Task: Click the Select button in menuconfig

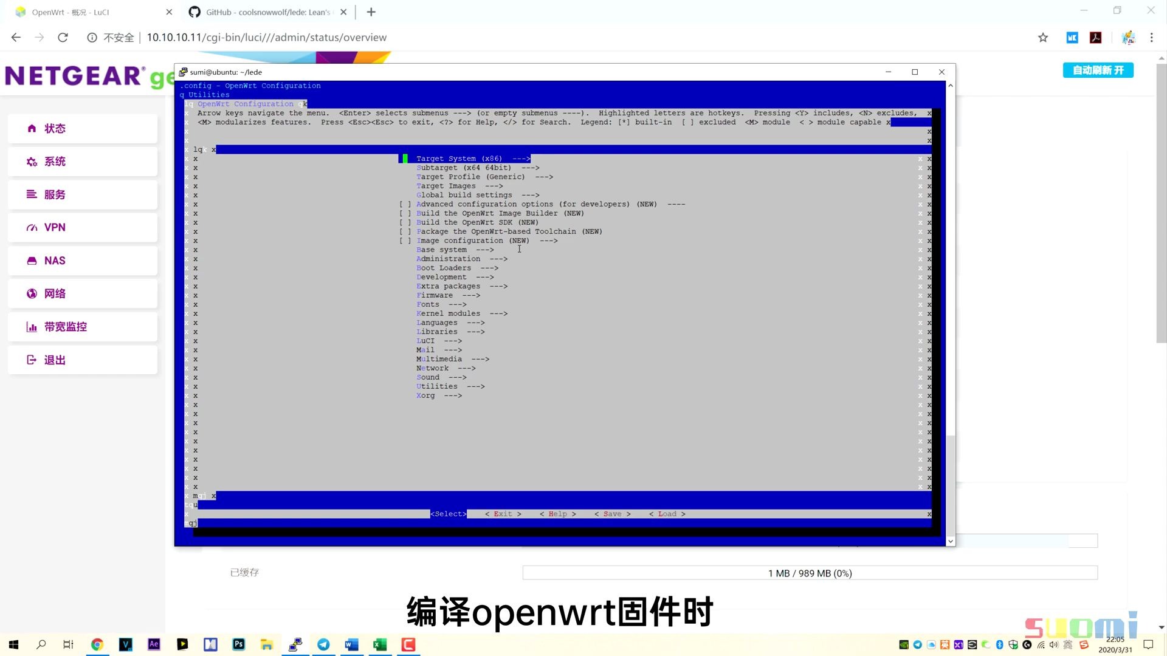Action: click(x=449, y=514)
